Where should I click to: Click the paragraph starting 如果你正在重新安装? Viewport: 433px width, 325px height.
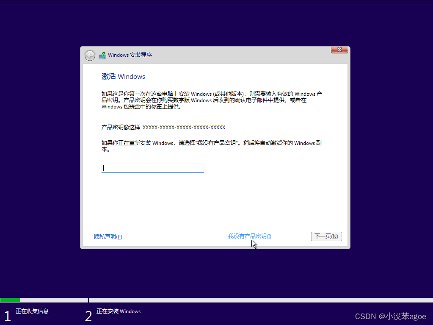[212, 146]
